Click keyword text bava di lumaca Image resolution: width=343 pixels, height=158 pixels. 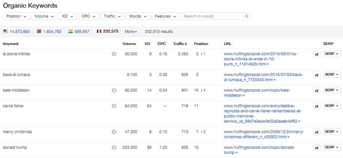[16, 75]
